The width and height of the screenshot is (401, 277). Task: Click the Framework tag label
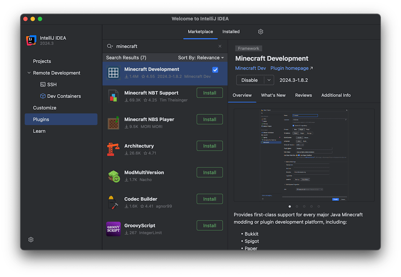pos(249,48)
